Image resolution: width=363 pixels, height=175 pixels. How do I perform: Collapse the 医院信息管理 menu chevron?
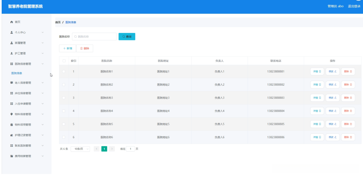point(42,64)
